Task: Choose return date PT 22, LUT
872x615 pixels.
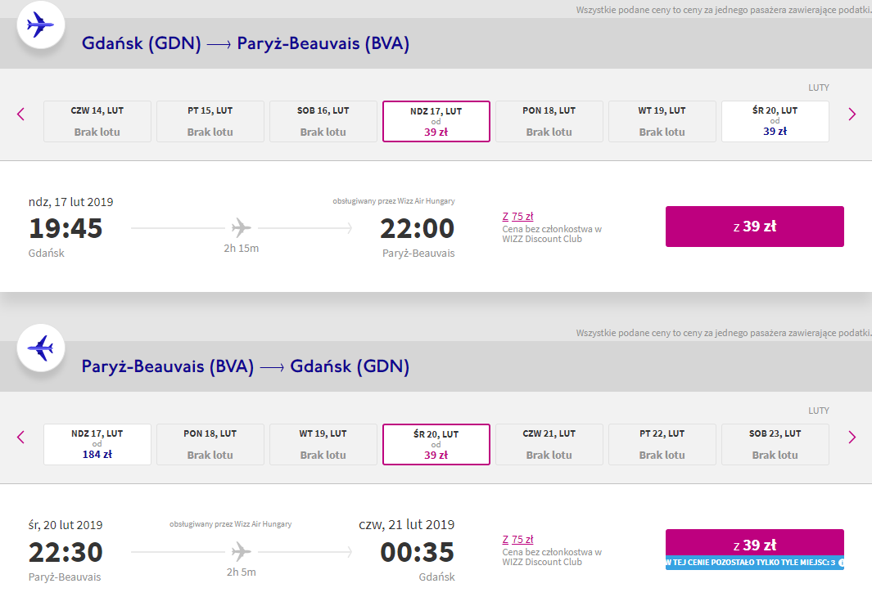Action: [662, 444]
